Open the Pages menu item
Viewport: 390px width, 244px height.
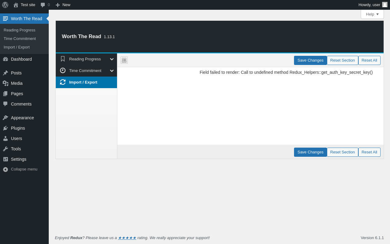point(24,94)
